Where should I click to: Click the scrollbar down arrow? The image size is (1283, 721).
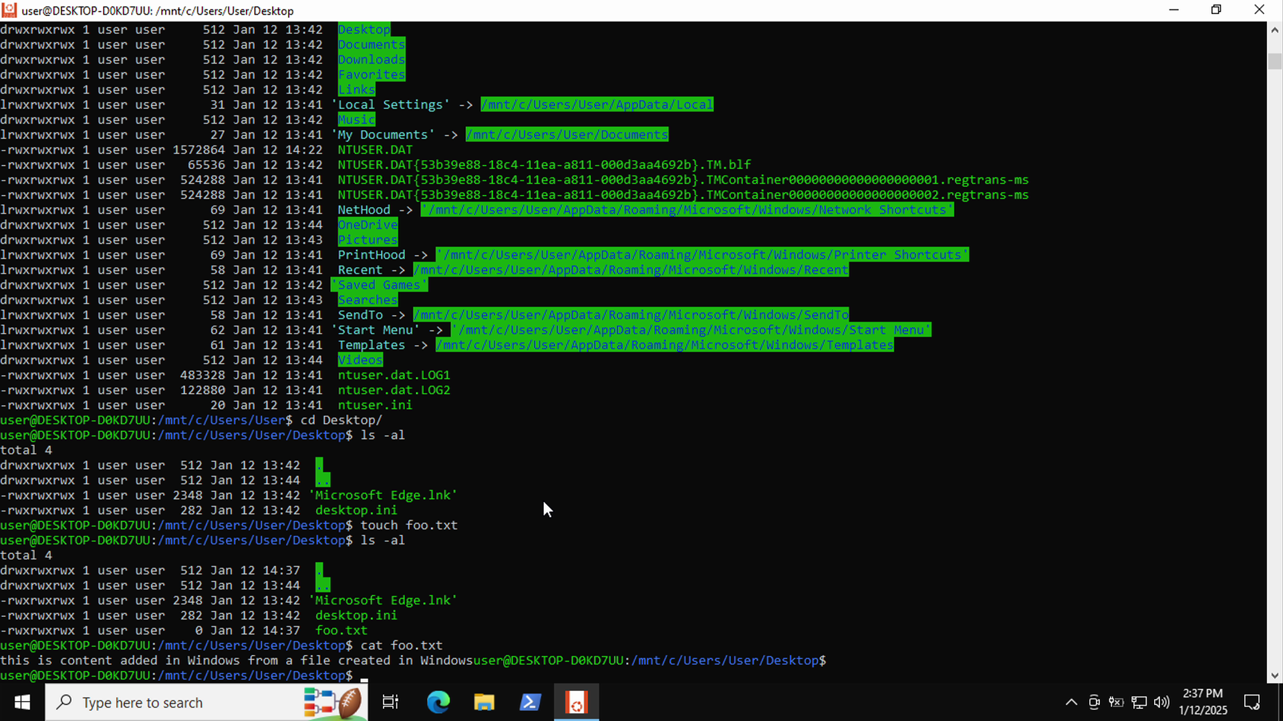click(x=1274, y=675)
